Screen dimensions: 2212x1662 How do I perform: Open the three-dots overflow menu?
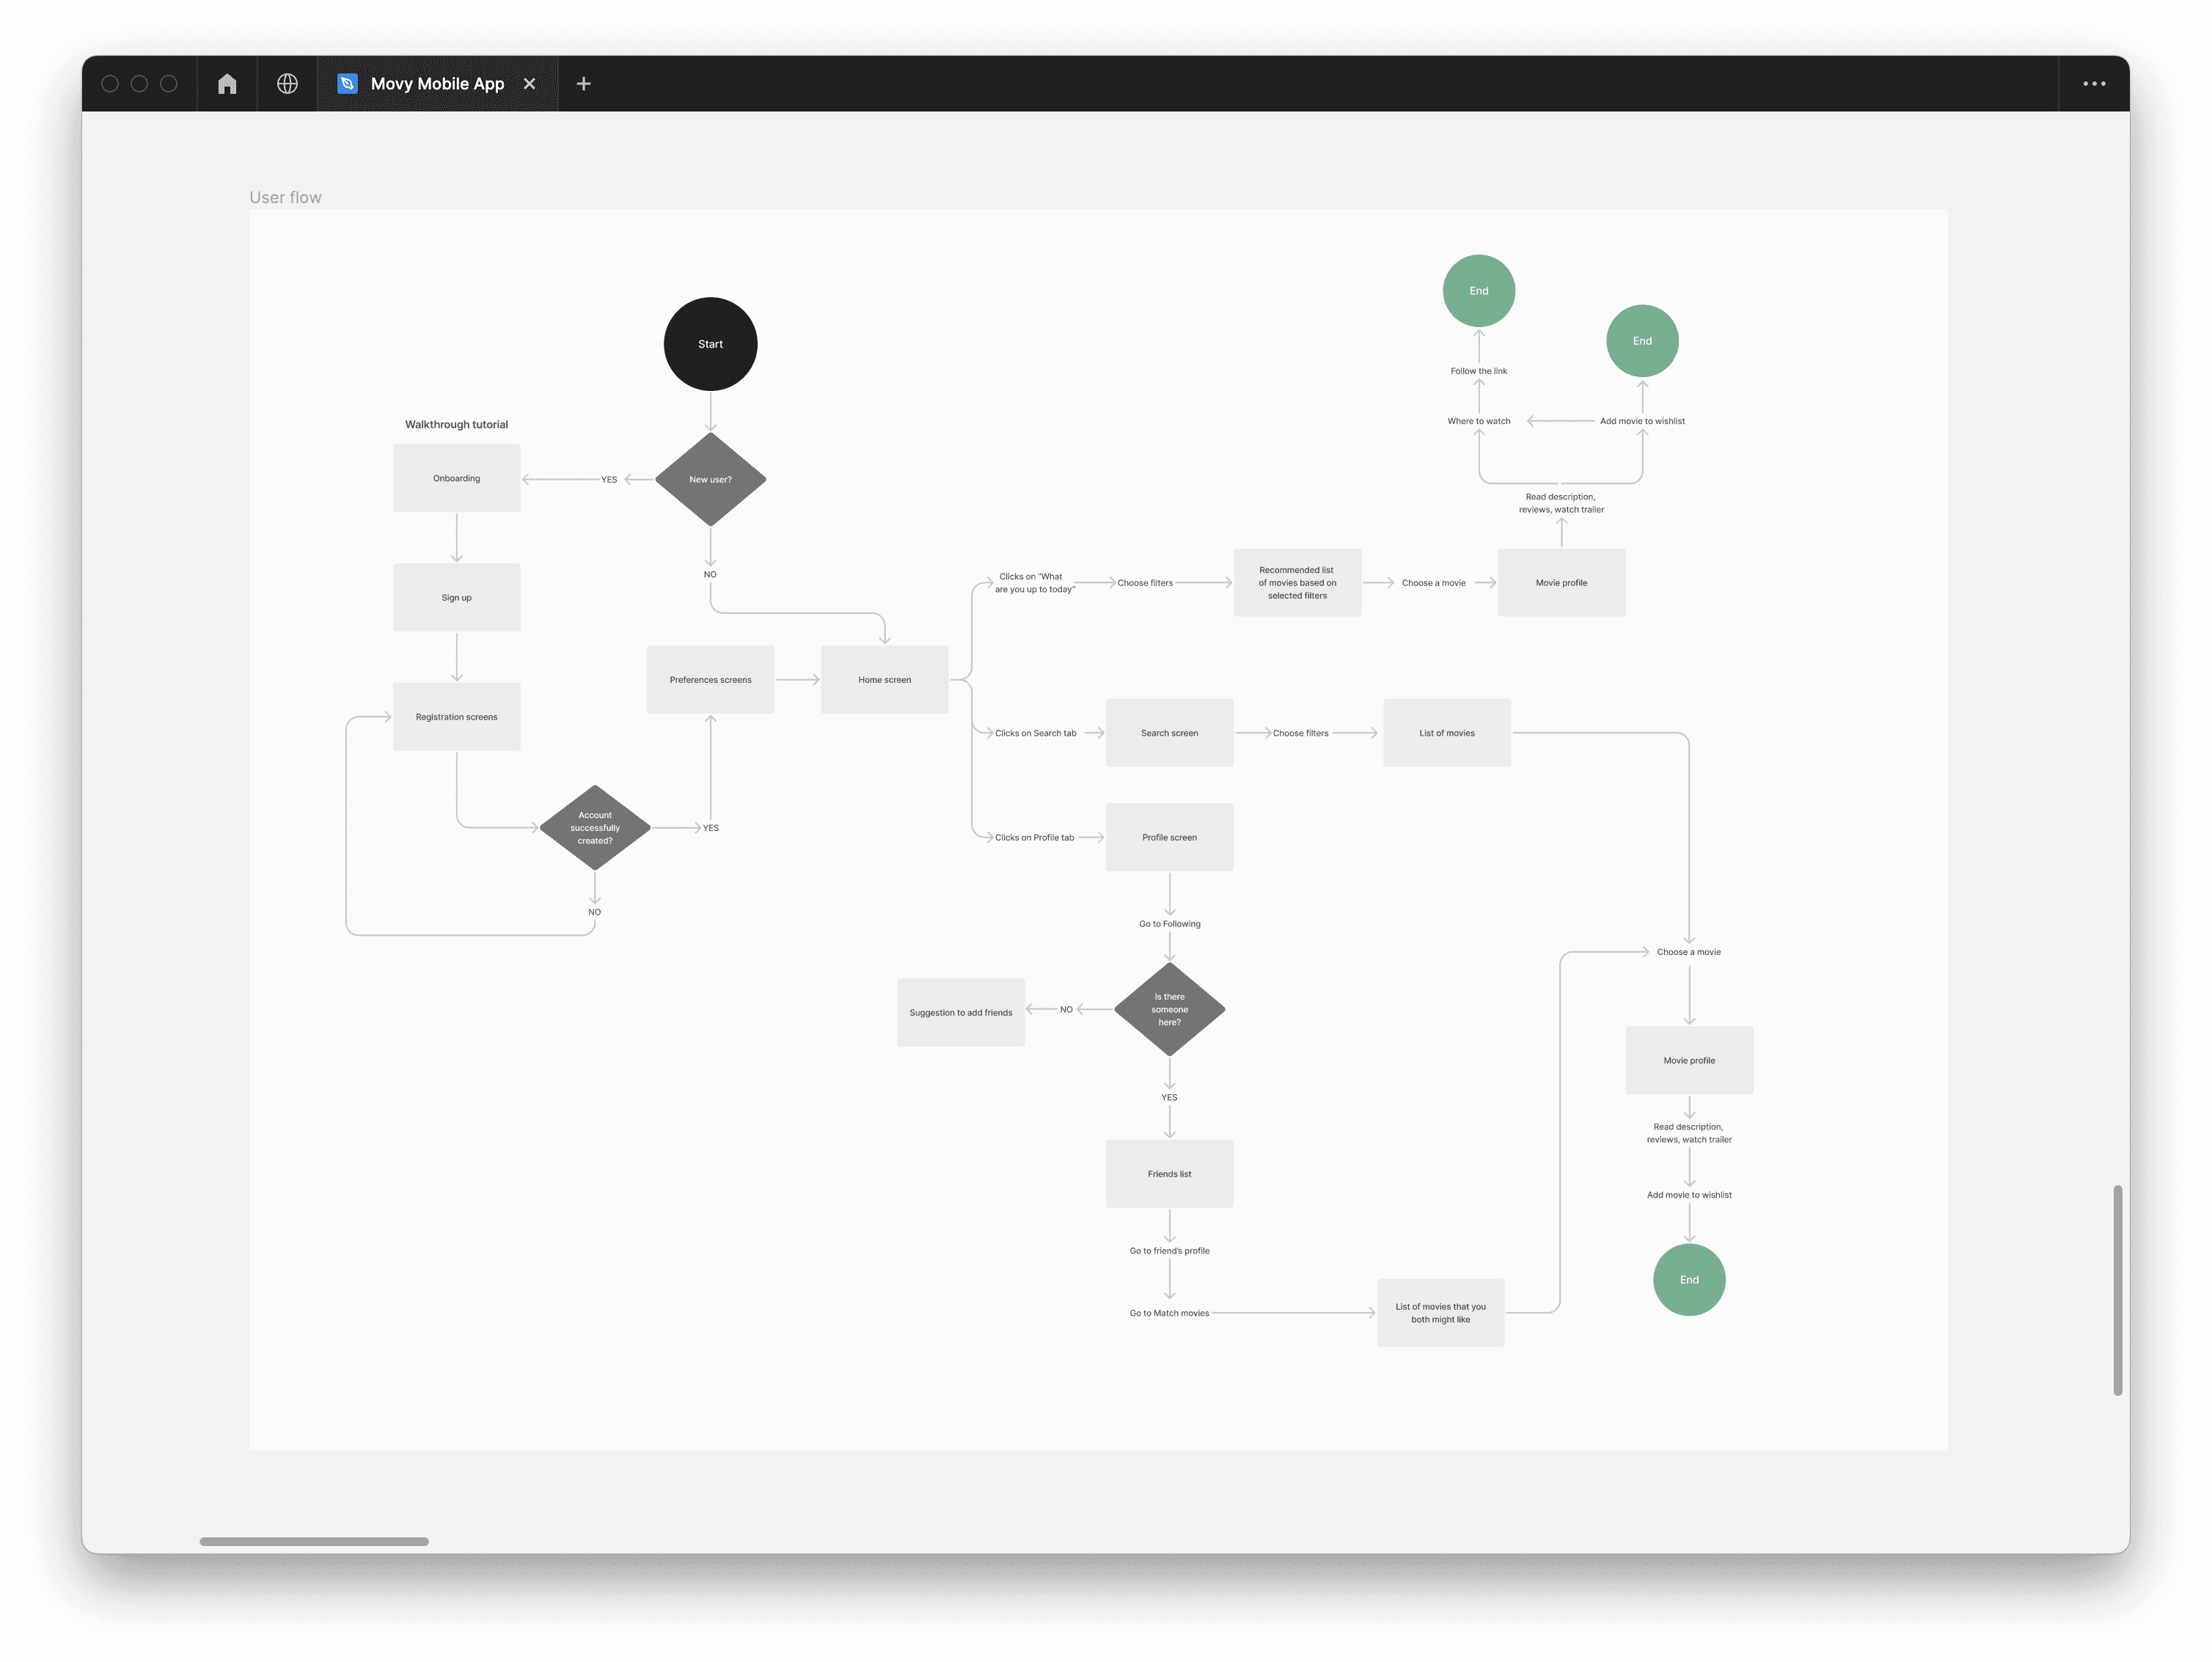tap(2094, 84)
